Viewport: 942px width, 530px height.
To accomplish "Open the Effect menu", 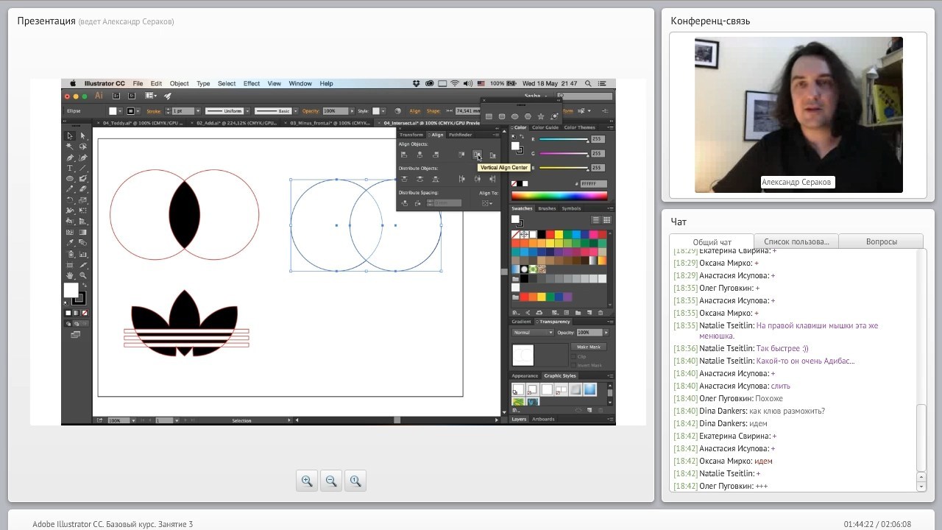I will click(252, 83).
